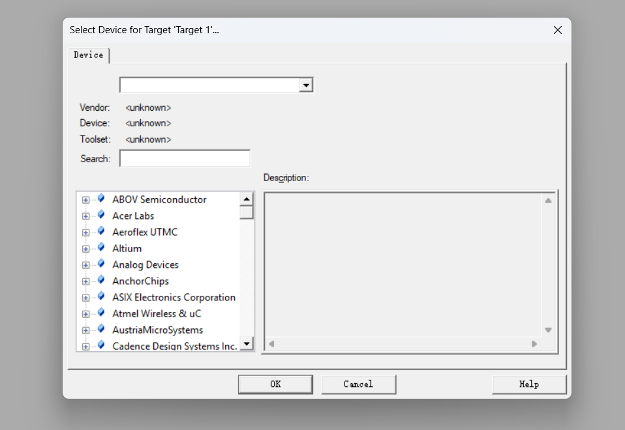Expand the ASIX Electronics Corporation node
This screenshot has height=430, width=625.
85,298
